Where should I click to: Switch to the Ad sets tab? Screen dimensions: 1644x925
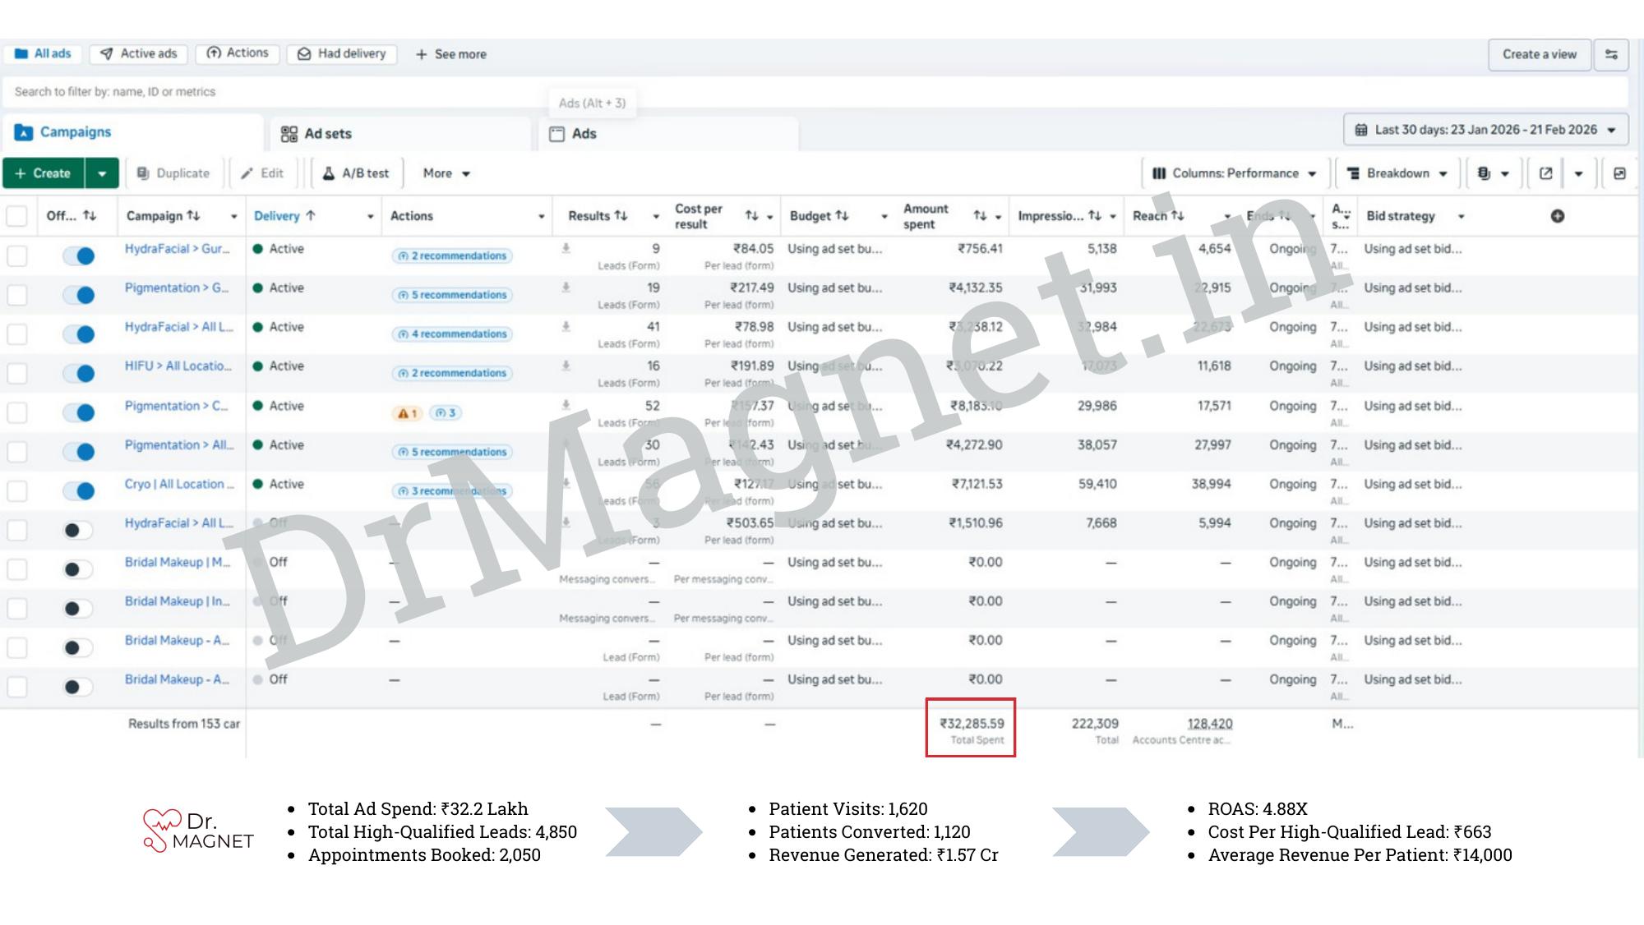click(399, 134)
